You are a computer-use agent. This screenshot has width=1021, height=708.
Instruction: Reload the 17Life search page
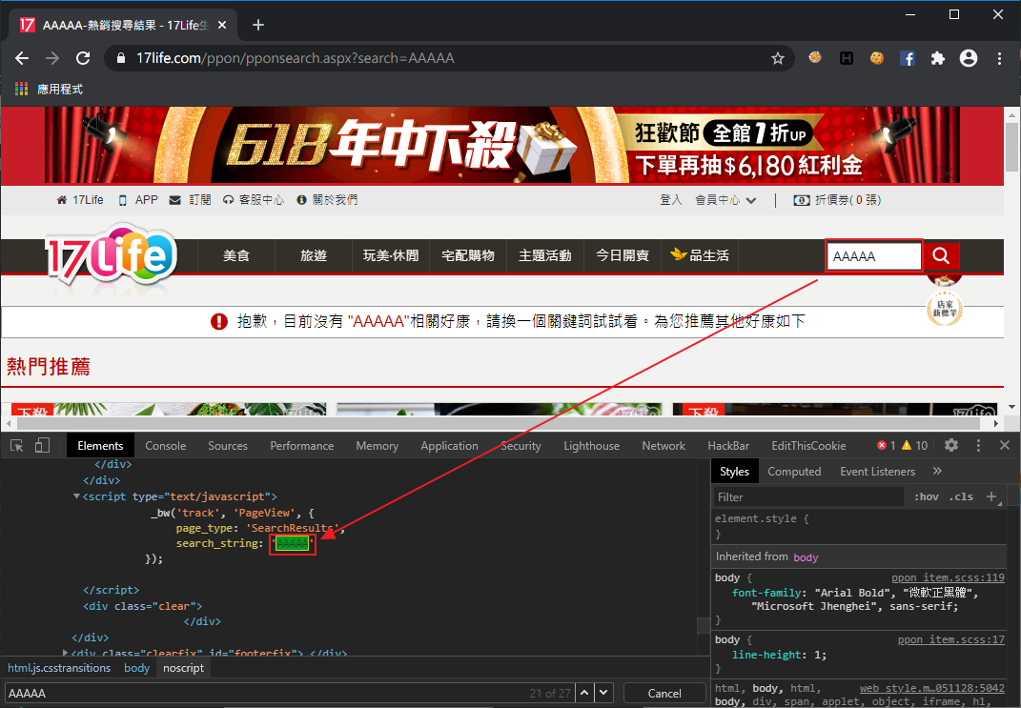[83, 58]
